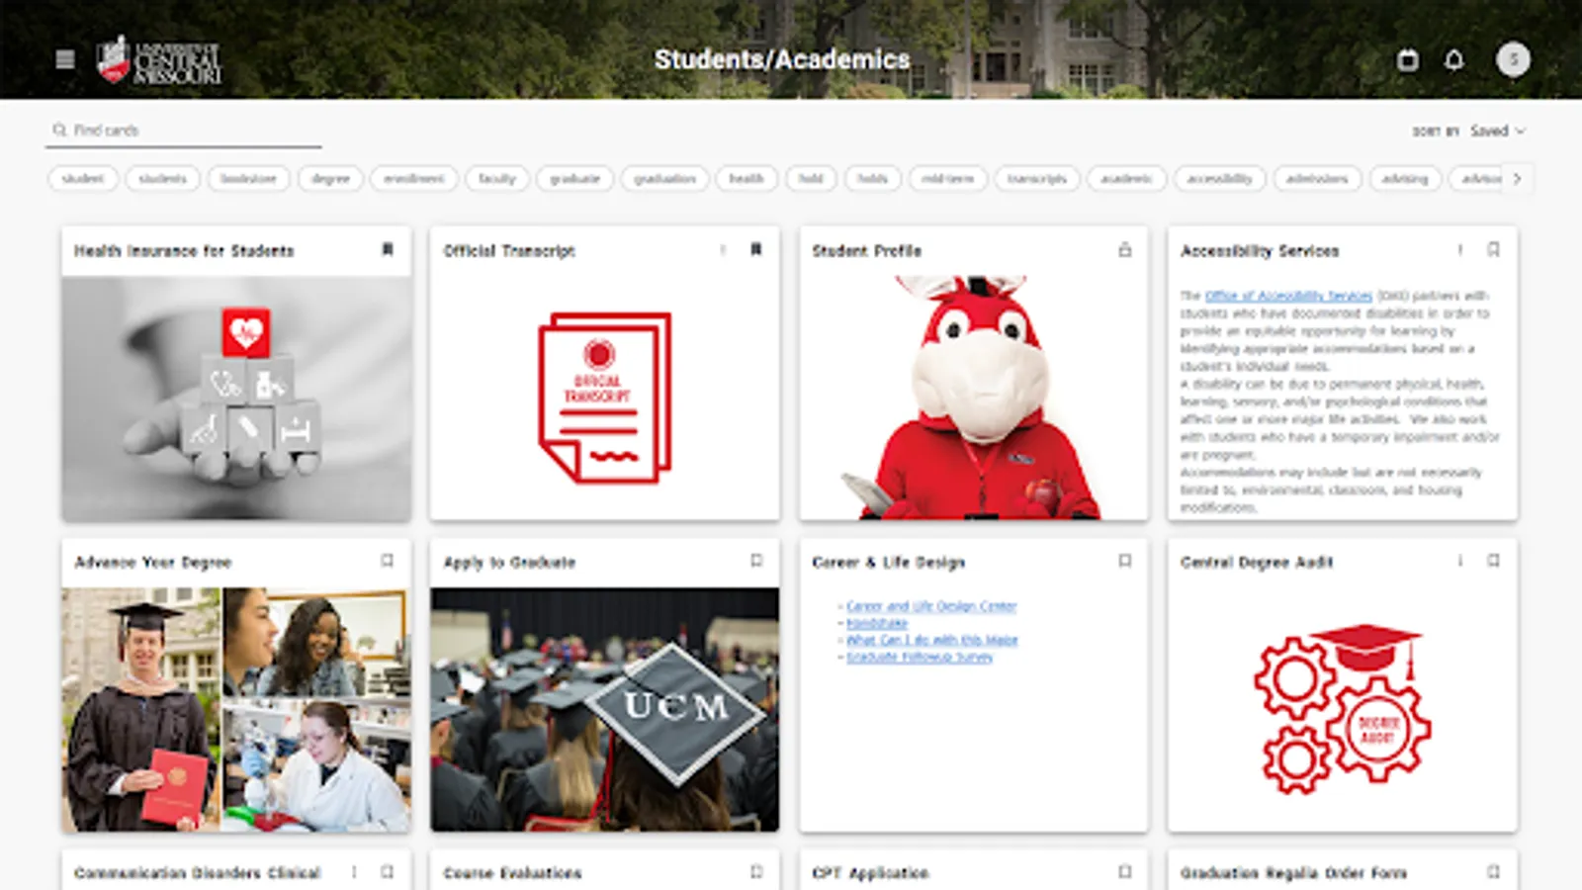Choose the 'admissions' tag chip
Screen dimensions: 1582x890
tap(1317, 179)
